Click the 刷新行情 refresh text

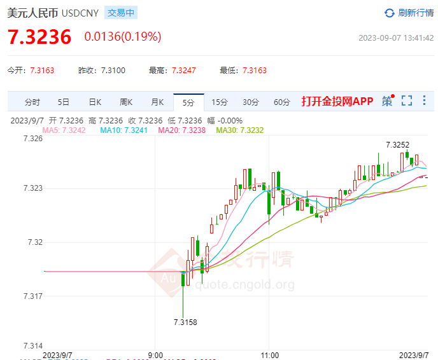tap(415, 13)
